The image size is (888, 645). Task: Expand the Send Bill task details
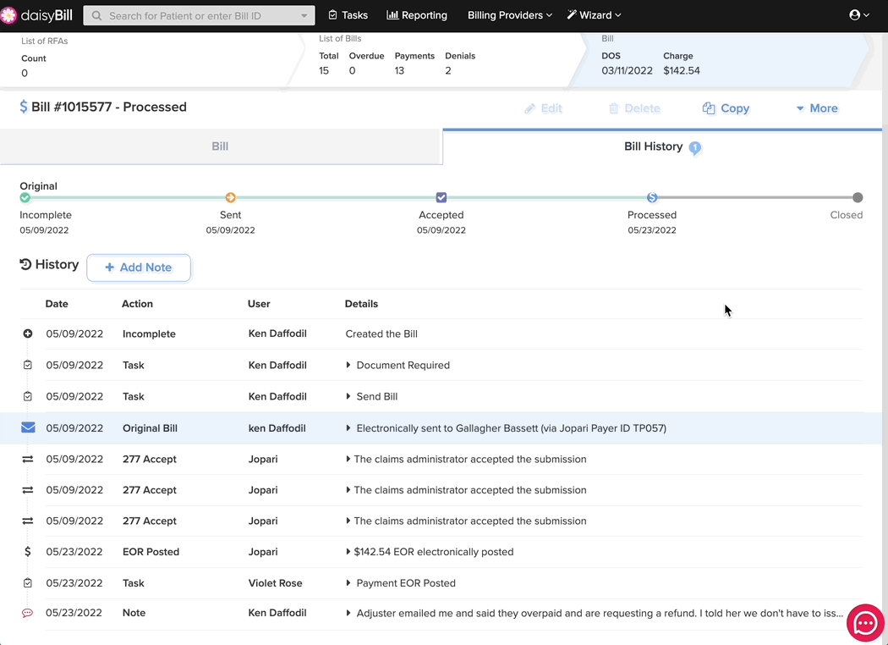coord(348,396)
